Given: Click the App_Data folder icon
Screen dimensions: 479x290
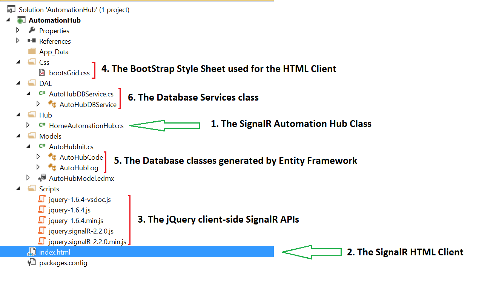Looking at the screenshot, I should 32,52.
